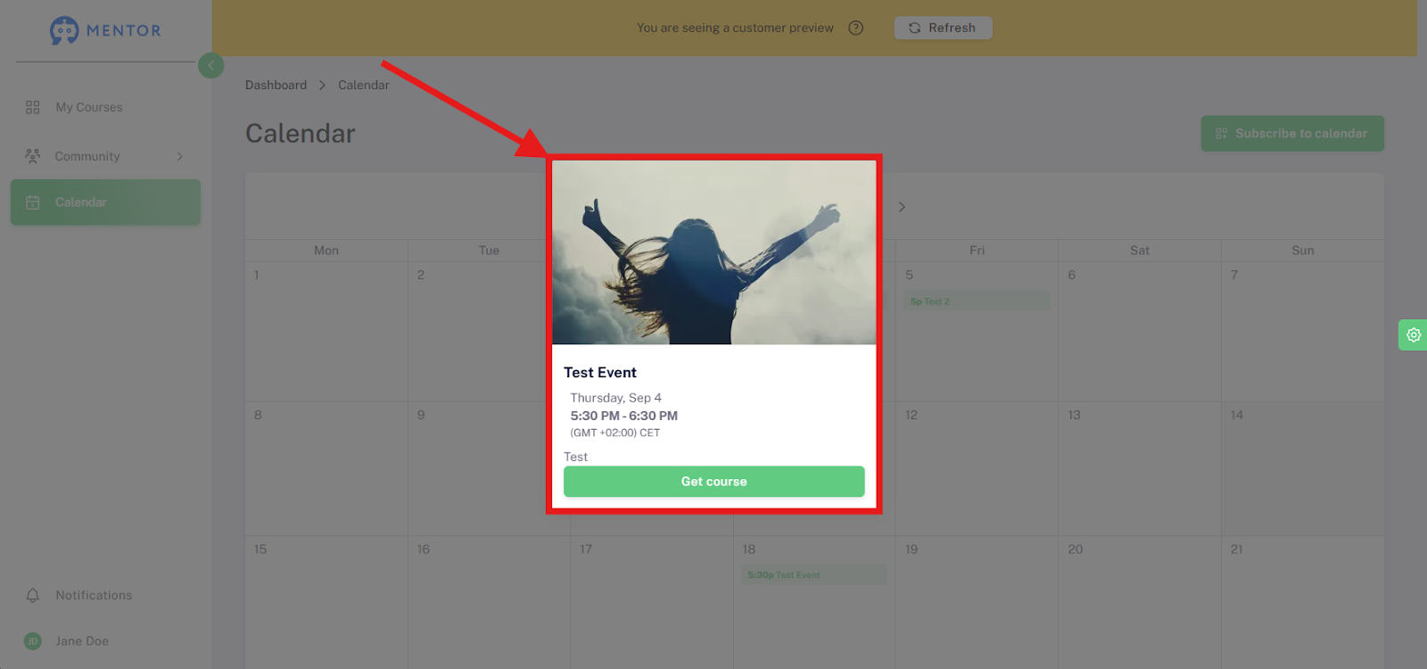This screenshot has height=669, width=1427.
Task: Refresh the customer preview
Action: (943, 28)
